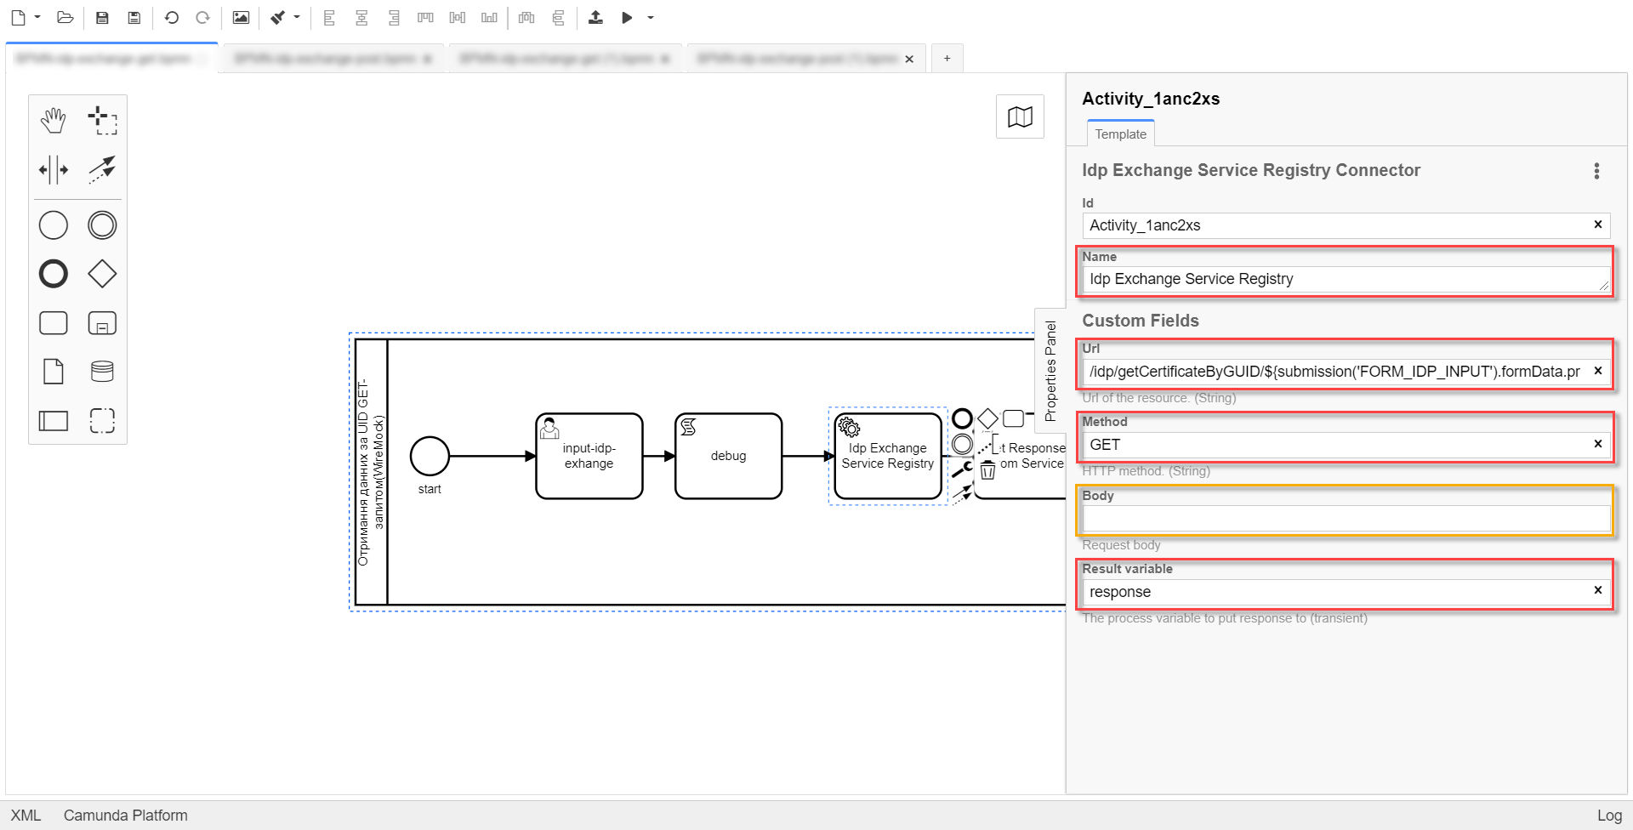The width and height of the screenshot is (1633, 830).
Task: Activate the global connect tool in palette
Action: click(x=102, y=169)
